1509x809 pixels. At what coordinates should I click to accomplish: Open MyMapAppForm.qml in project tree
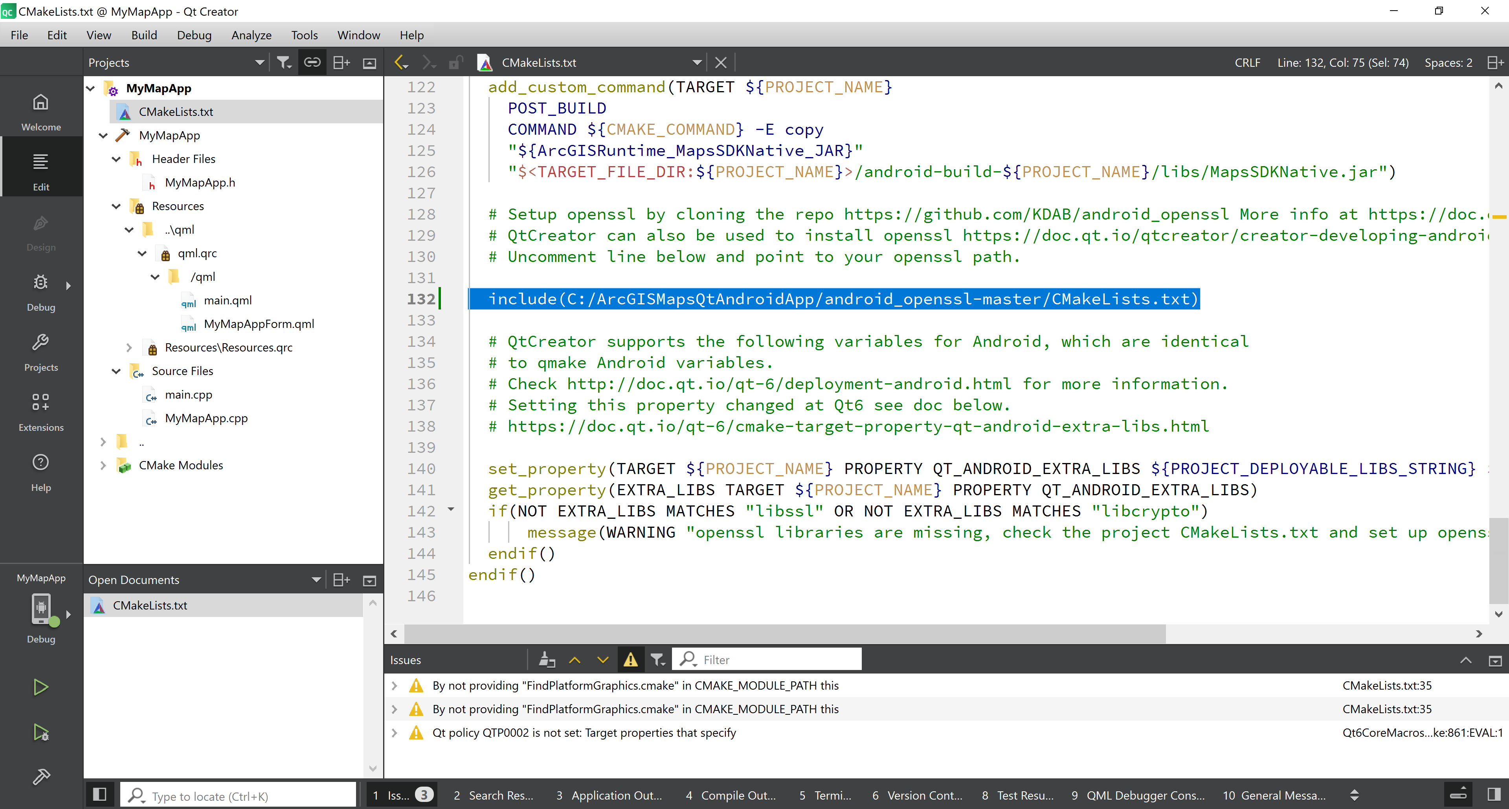click(x=258, y=324)
